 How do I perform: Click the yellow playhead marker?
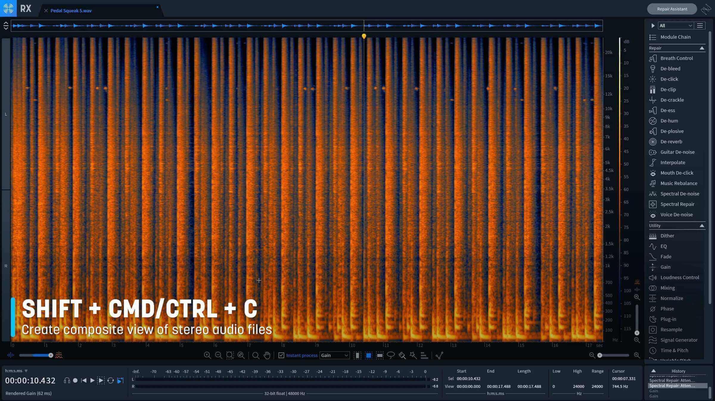click(x=364, y=36)
